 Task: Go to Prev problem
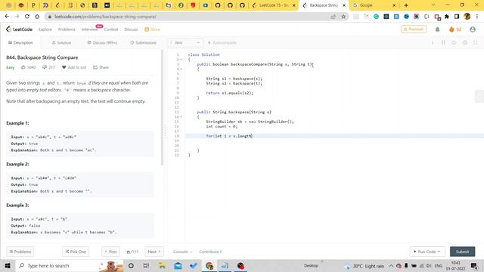(x=110, y=252)
